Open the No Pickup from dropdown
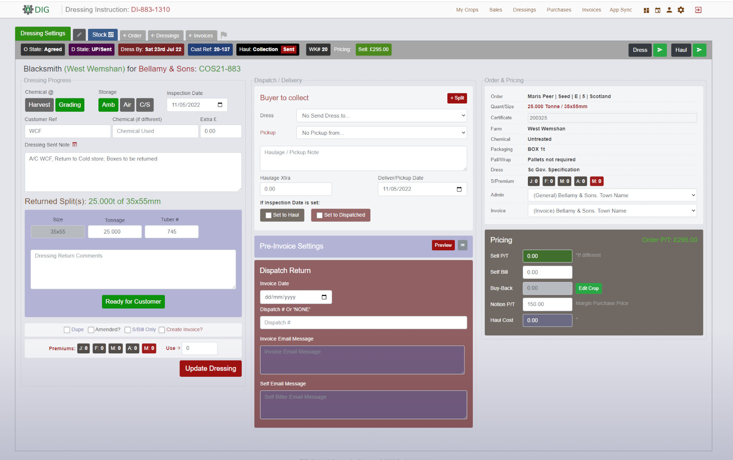The height and width of the screenshot is (460, 733). coord(381,133)
